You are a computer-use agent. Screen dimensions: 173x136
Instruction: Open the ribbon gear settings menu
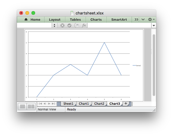pyautogui.click(x=151, y=20)
